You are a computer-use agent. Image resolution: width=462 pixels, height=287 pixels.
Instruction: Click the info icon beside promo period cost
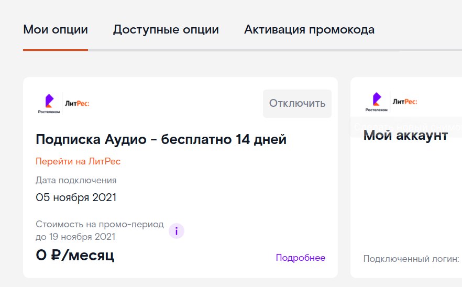point(176,231)
